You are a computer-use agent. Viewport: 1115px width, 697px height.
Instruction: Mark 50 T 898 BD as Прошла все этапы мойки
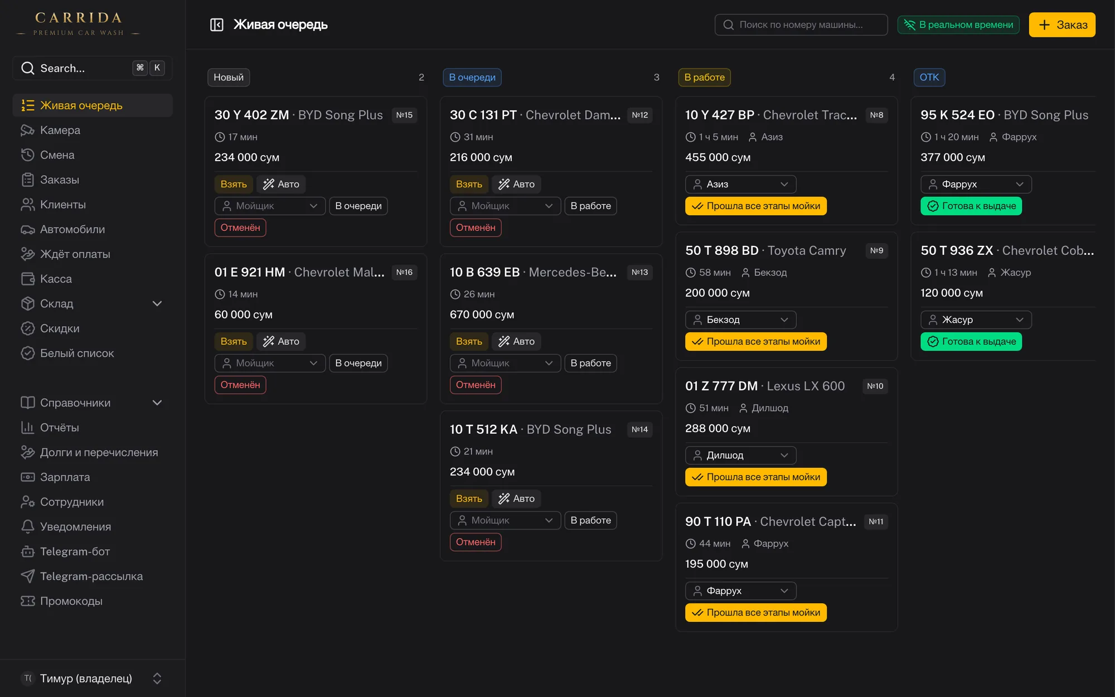pos(756,341)
